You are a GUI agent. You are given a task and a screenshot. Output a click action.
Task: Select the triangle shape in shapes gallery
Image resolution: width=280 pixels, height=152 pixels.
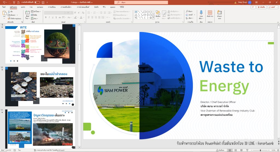pos(136,15)
